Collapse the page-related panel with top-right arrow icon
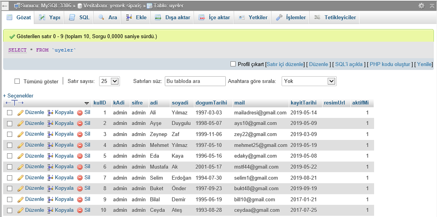Screen dimensions: 437x217 tap(431, 6)
